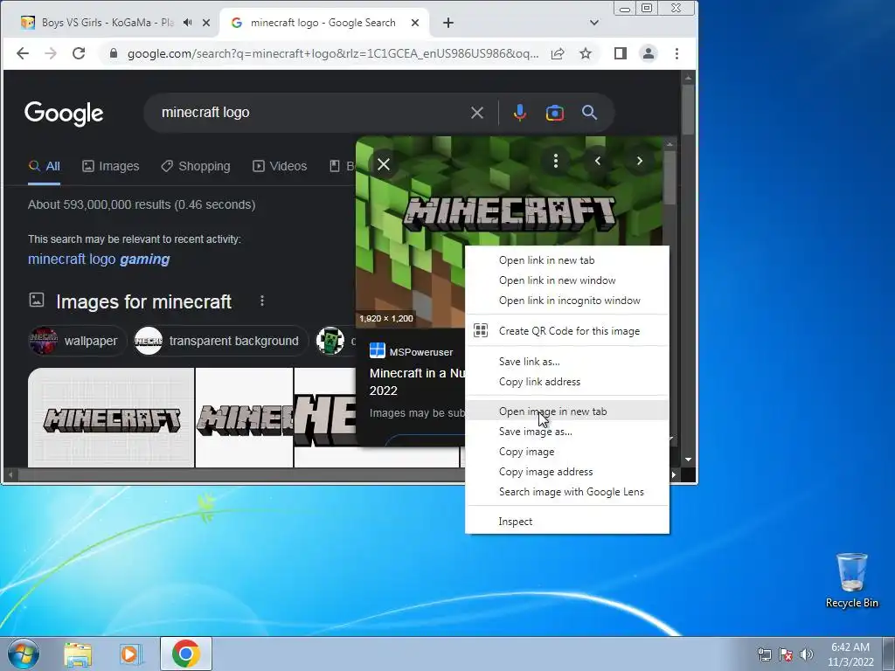
Task: Start voice search with microphone icon
Action: [519, 113]
